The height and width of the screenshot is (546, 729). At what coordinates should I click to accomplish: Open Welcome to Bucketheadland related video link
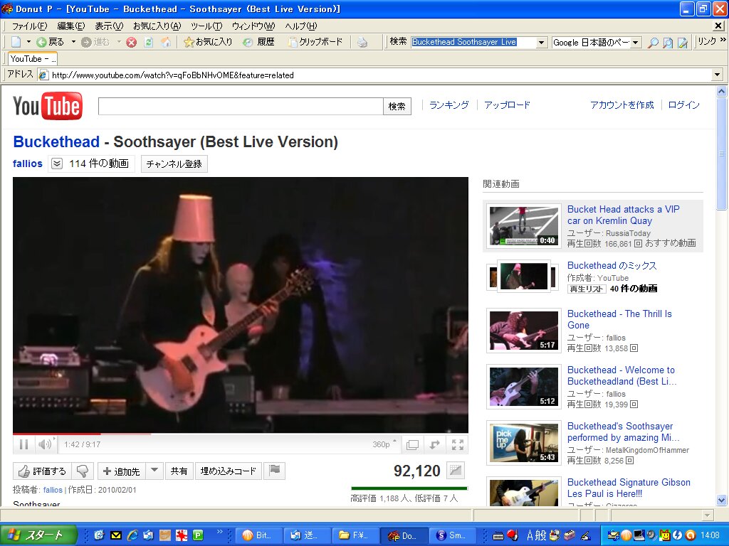pos(622,375)
